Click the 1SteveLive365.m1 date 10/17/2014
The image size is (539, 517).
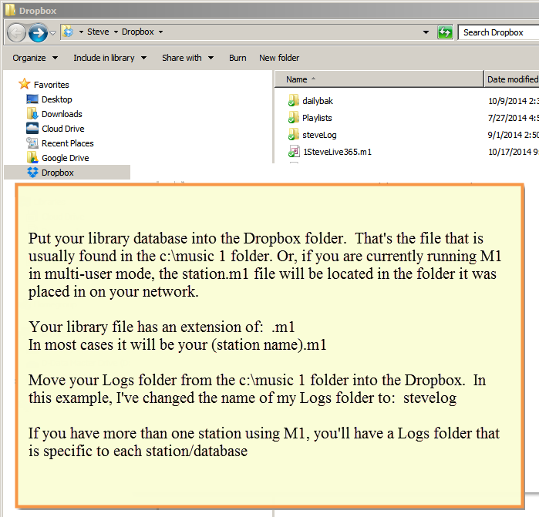tap(514, 152)
